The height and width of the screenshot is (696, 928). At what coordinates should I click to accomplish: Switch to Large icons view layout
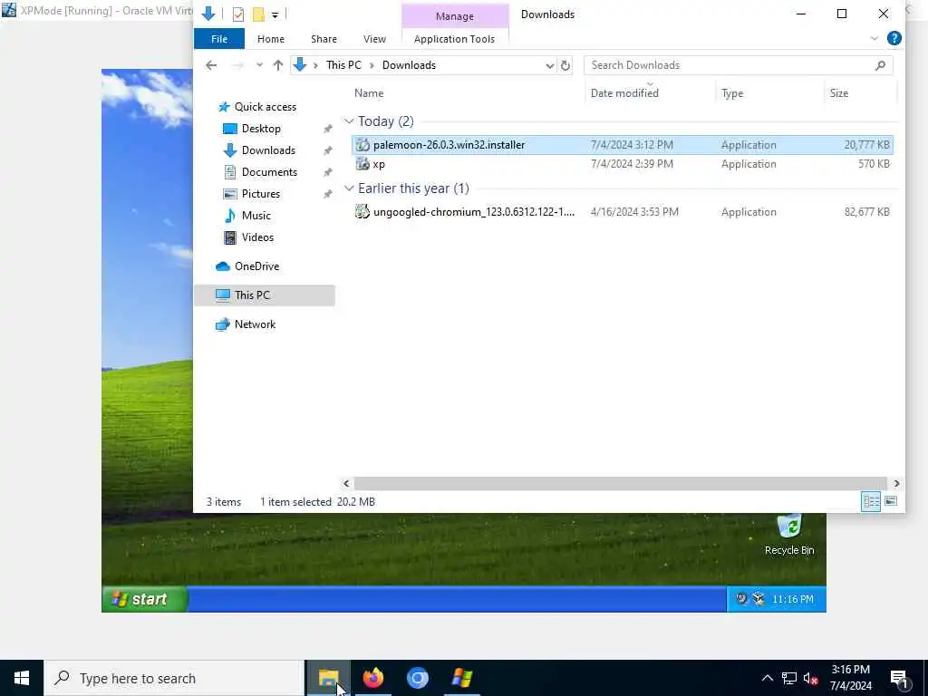[x=891, y=502]
